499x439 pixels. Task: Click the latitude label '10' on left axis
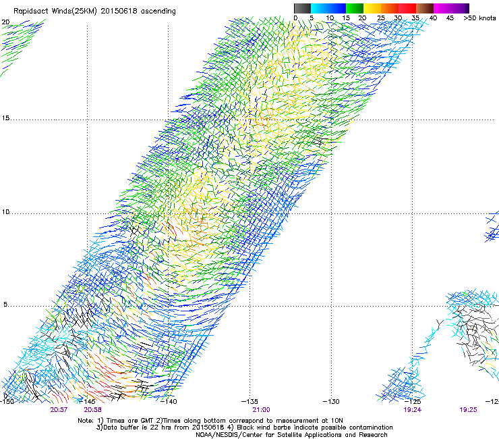(x=5, y=211)
